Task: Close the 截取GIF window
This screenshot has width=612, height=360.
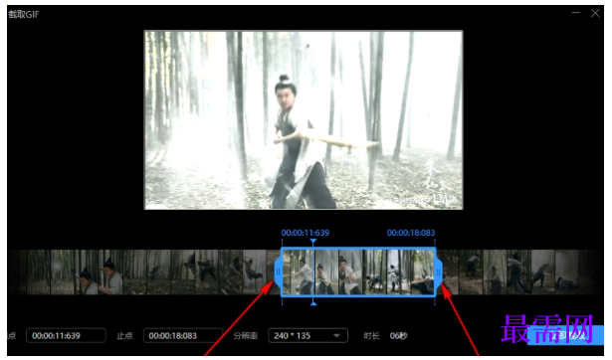Action: [595, 13]
